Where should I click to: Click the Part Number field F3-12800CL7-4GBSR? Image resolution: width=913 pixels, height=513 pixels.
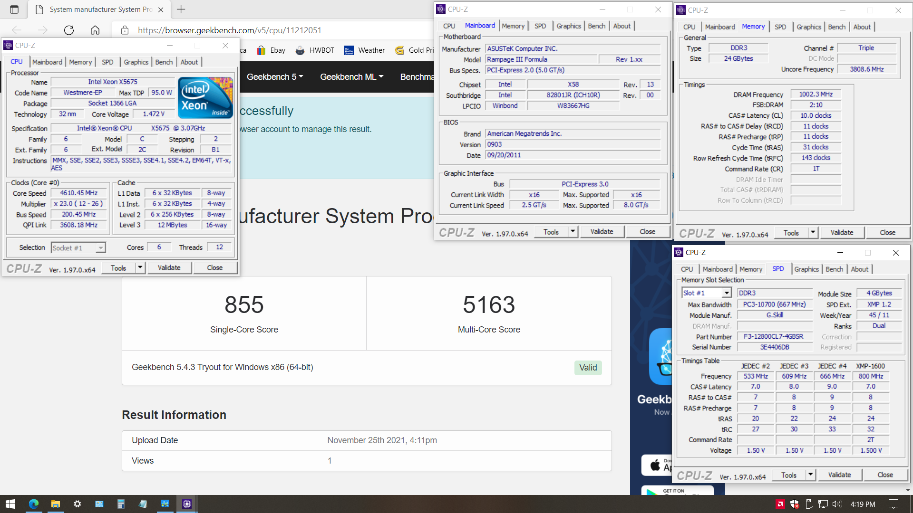pyautogui.click(x=774, y=337)
